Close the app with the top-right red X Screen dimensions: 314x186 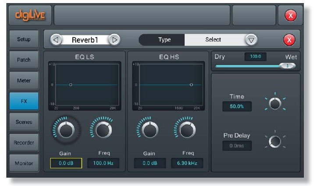pyautogui.click(x=291, y=15)
